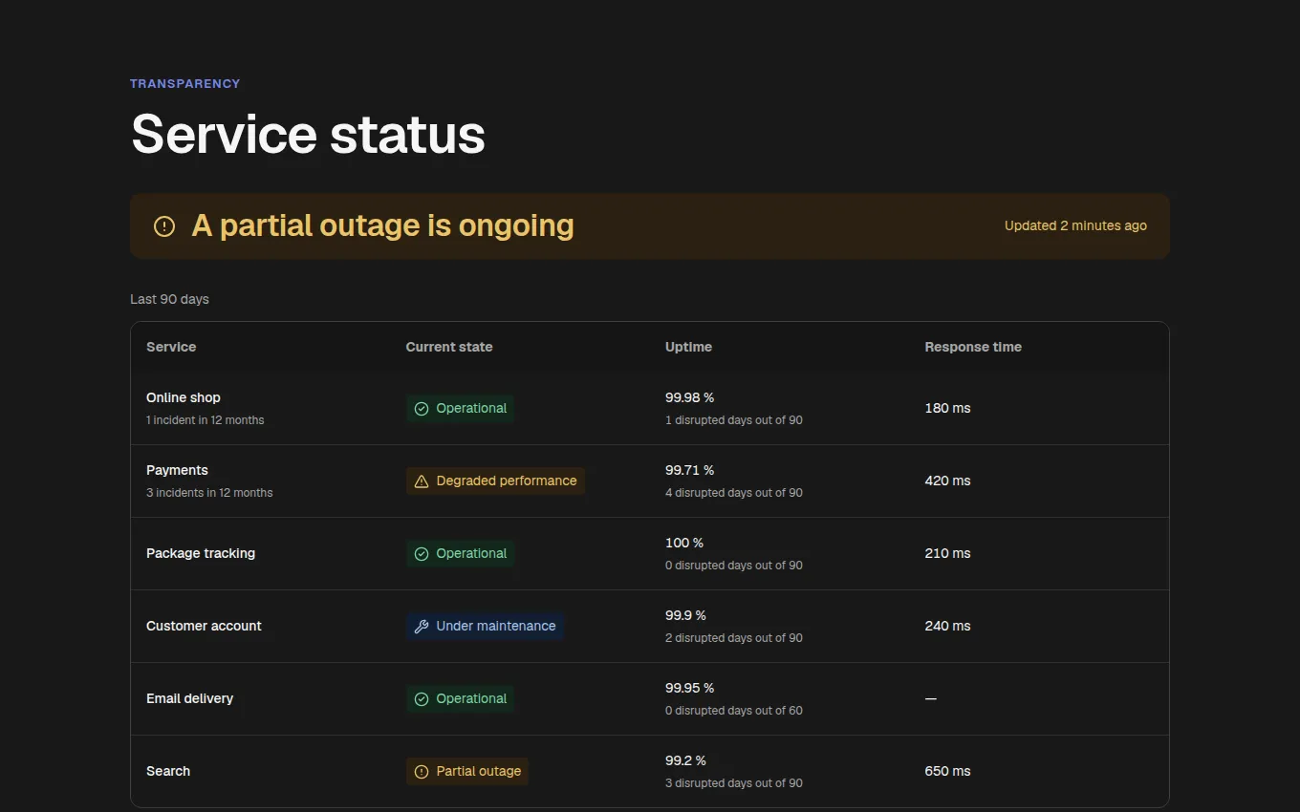Click the Degraded performance badge
Screen dimensions: 1300x812
pos(495,481)
